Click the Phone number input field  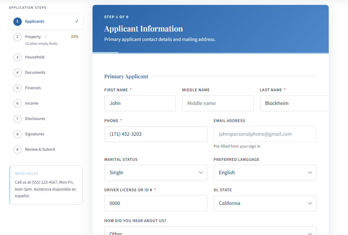(156, 134)
